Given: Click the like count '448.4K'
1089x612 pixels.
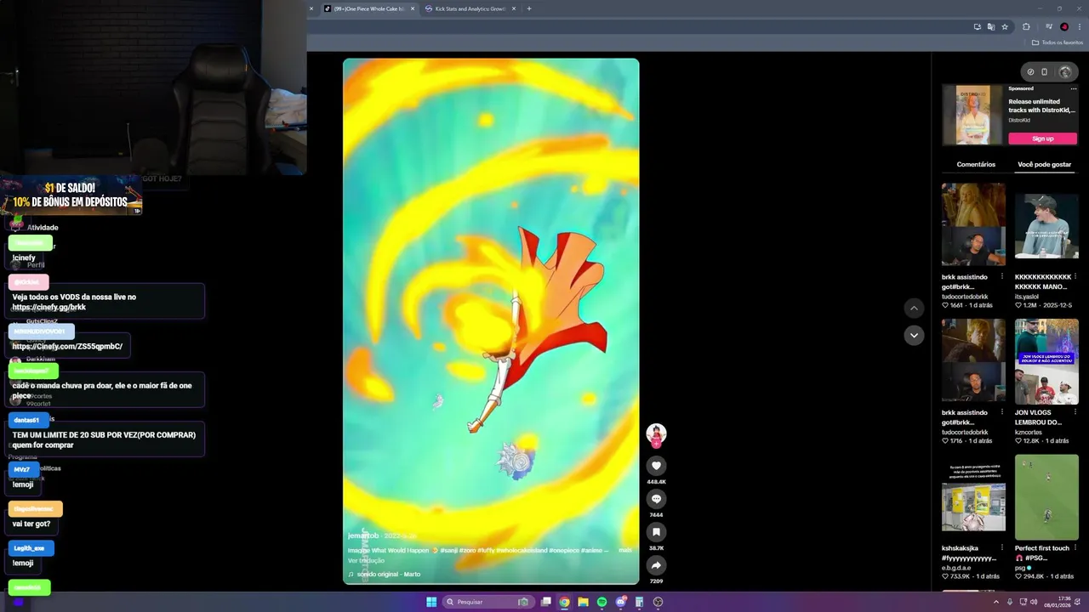Looking at the screenshot, I should (x=656, y=482).
